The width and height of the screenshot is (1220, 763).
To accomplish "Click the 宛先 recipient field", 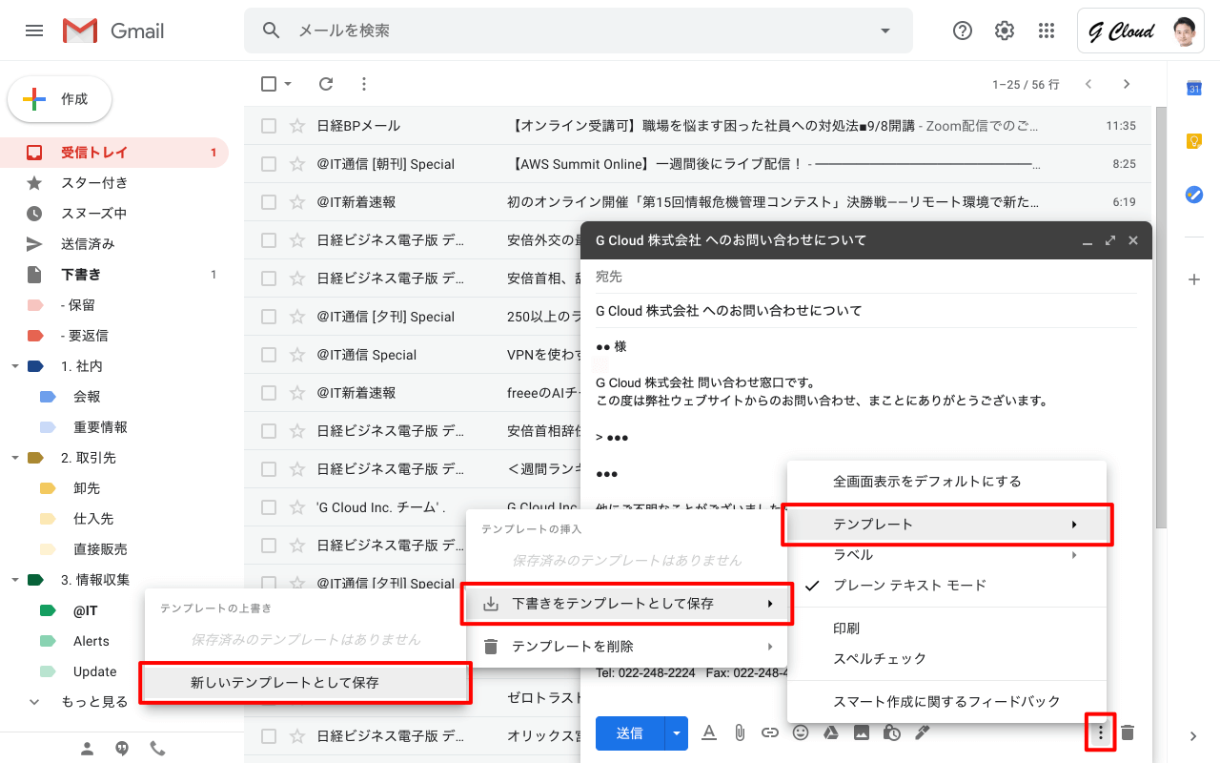I will pyautogui.click(x=865, y=277).
